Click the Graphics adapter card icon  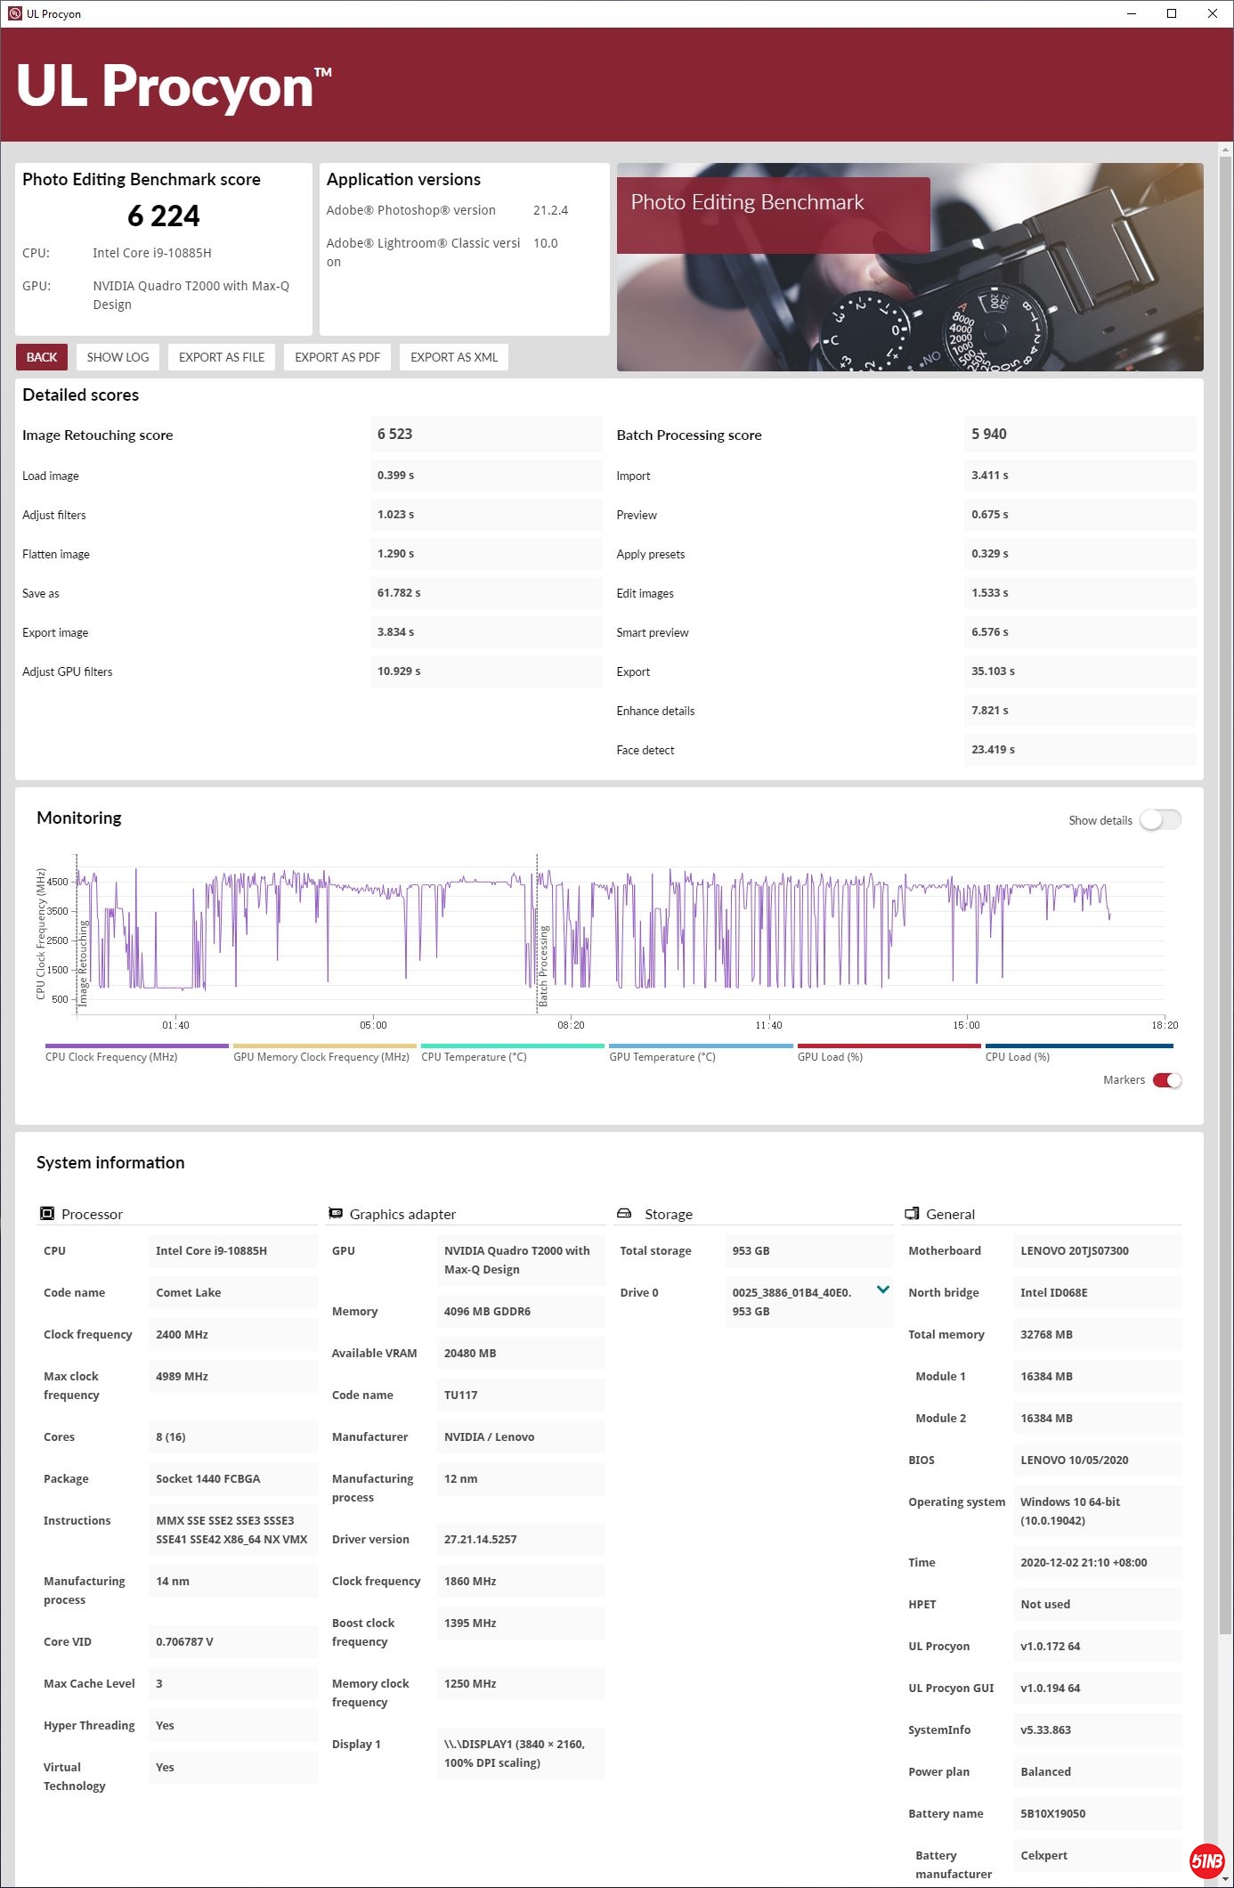coord(336,1213)
